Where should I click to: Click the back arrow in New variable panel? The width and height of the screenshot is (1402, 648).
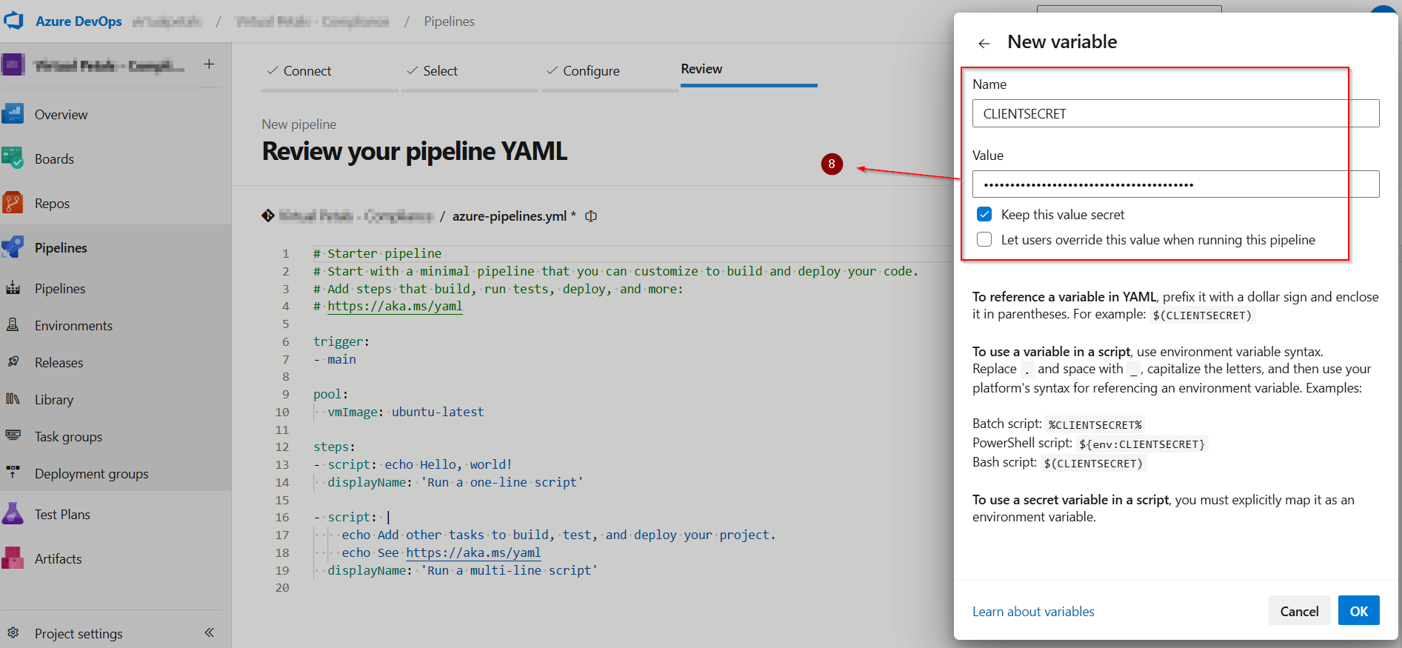[x=984, y=44]
